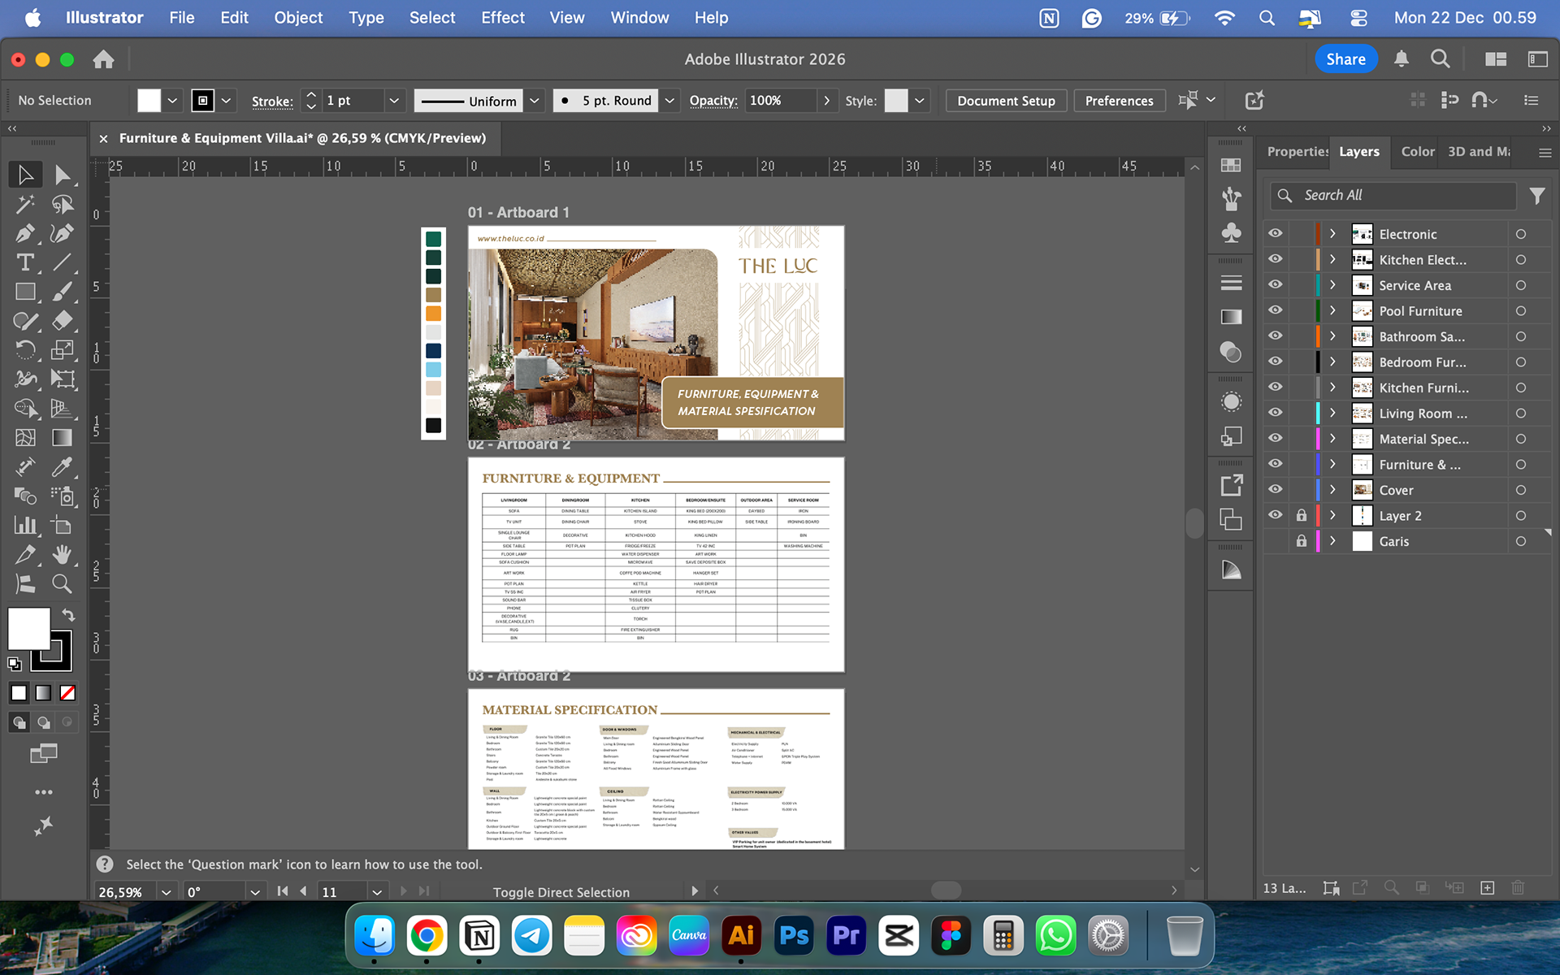Click the Document Setup button

click(x=1005, y=101)
